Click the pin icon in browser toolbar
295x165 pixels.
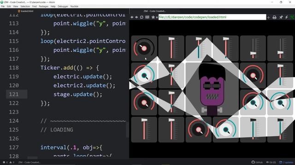point(281,17)
